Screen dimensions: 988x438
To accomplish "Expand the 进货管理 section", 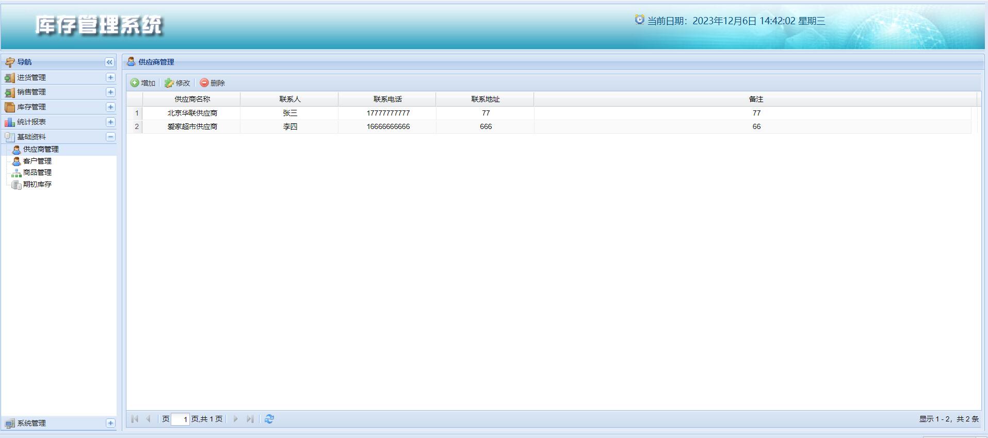I will [x=110, y=77].
